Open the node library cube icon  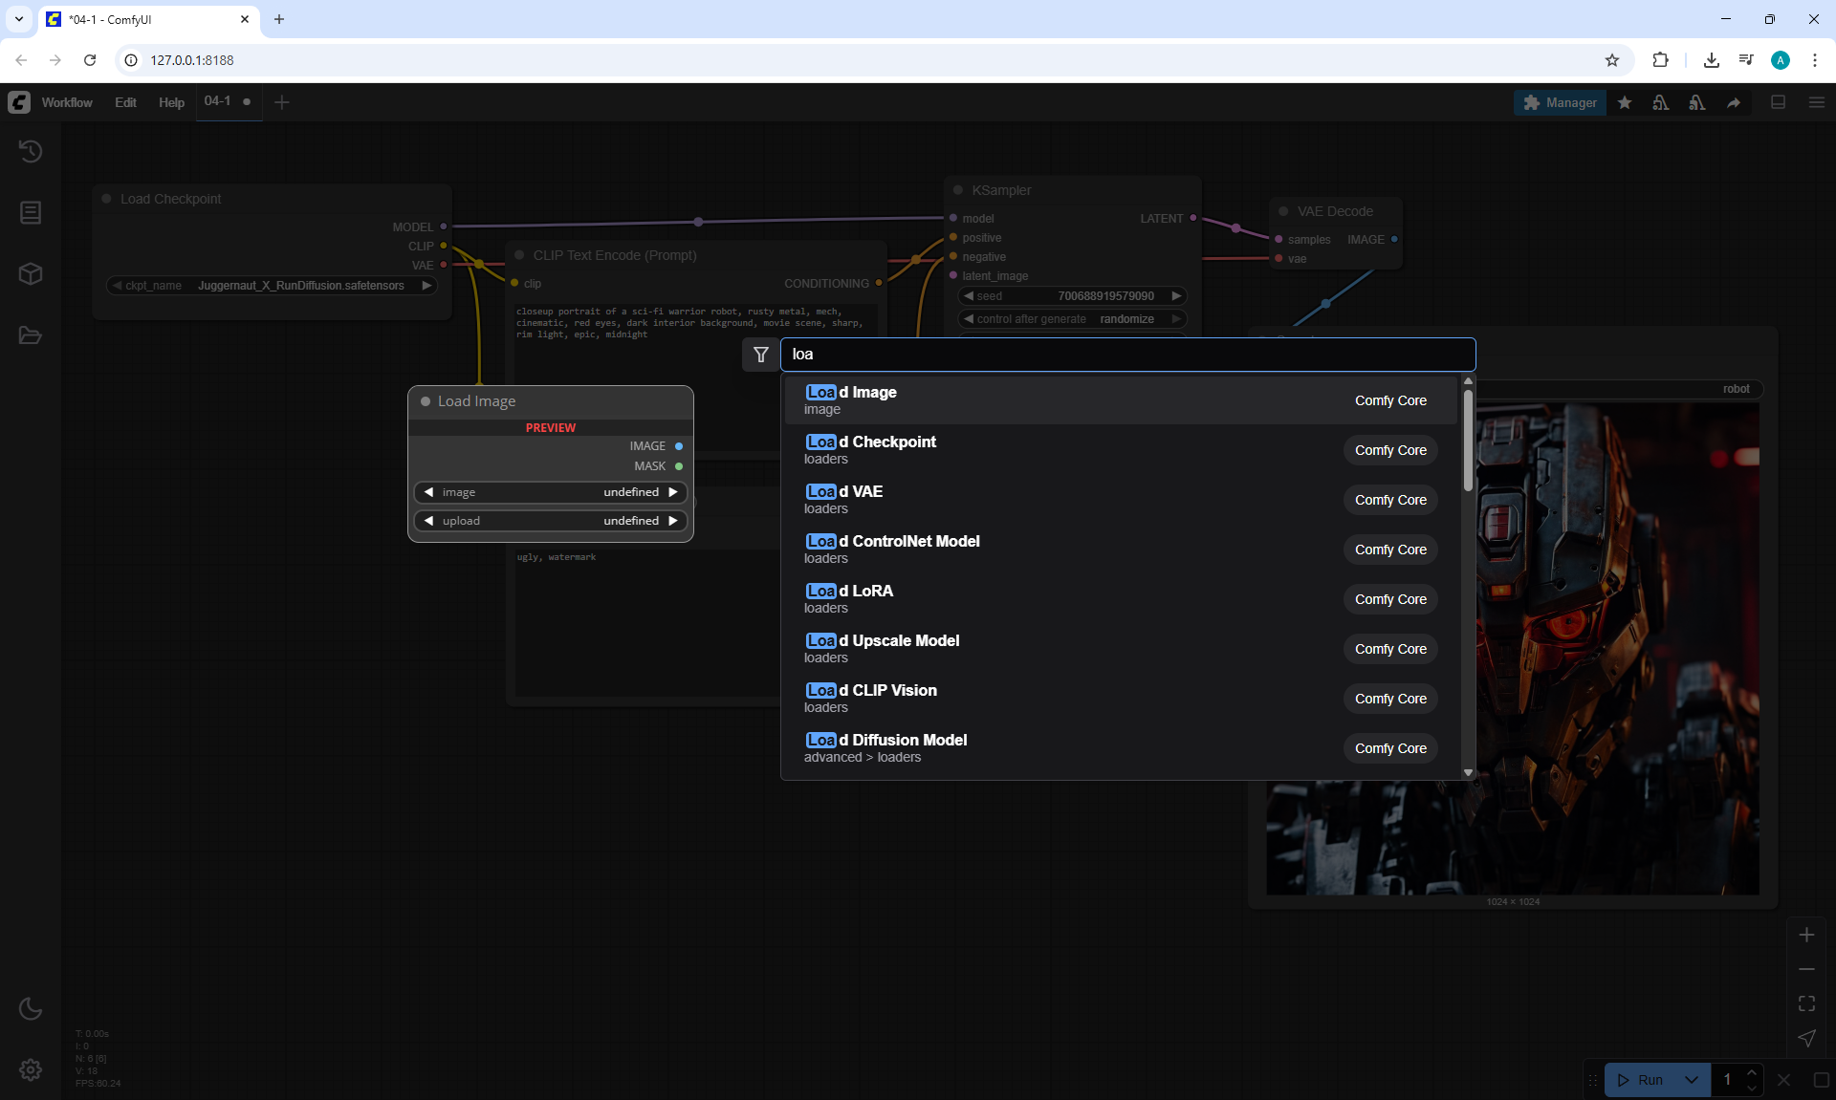point(31,274)
